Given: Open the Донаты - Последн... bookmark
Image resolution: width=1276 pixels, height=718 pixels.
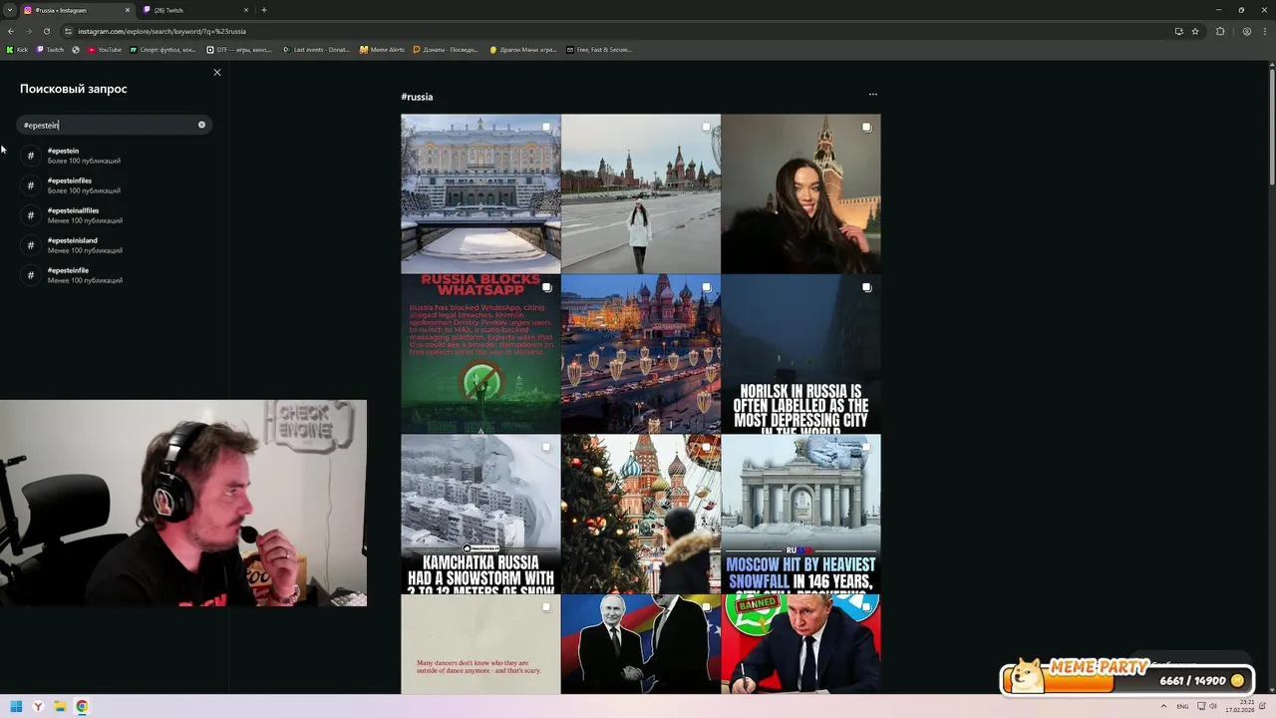Looking at the screenshot, I should pos(448,49).
